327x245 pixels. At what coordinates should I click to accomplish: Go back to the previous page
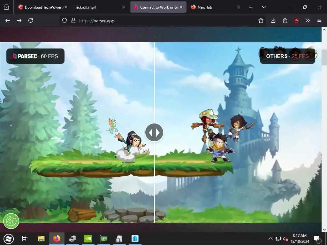tap(8, 20)
